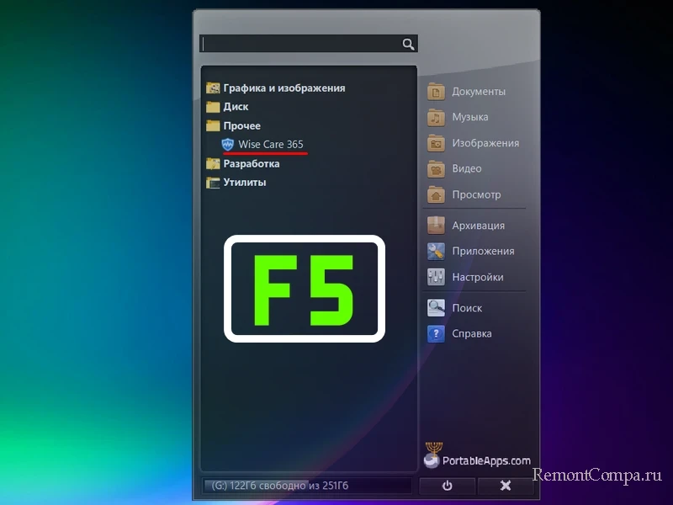Image resolution: width=673 pixels, height=505 pixels.
Task: Open the Видео folder icon
Action: coord(436,168)
